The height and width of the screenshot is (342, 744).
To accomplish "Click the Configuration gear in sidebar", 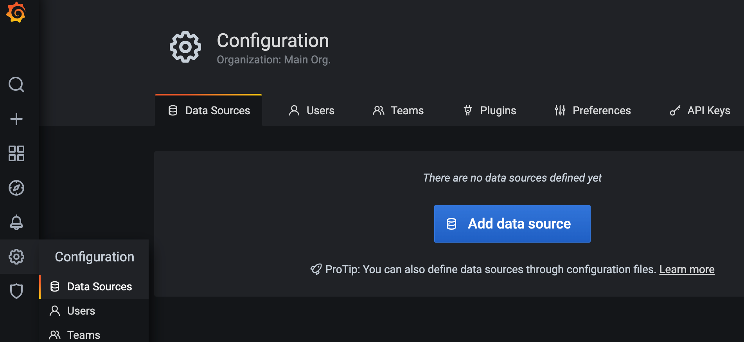I will (x=16, y=257).
